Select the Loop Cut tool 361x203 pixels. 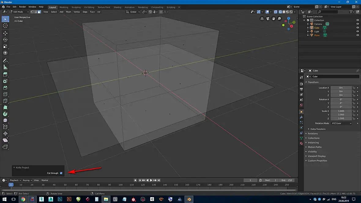coord(5,94)
